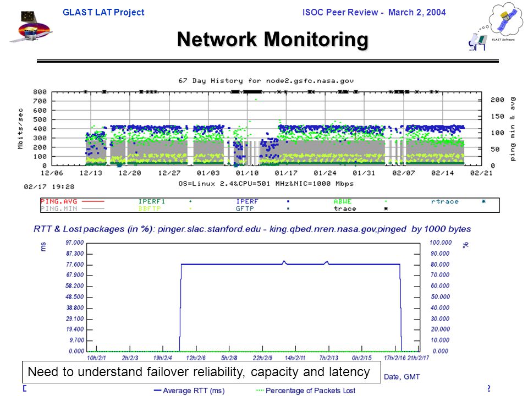Click the 100.000 percent axis value

441,243
